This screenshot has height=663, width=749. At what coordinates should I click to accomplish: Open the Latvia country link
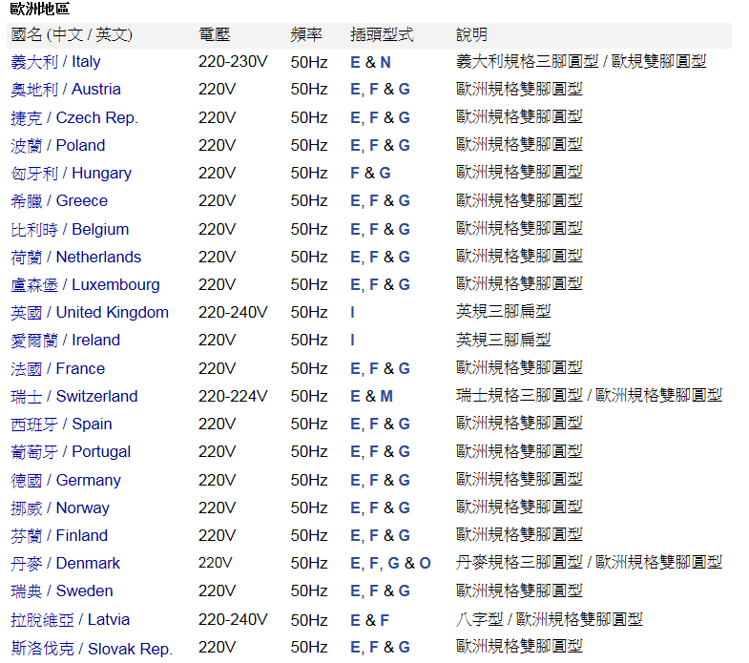(70, 619)
